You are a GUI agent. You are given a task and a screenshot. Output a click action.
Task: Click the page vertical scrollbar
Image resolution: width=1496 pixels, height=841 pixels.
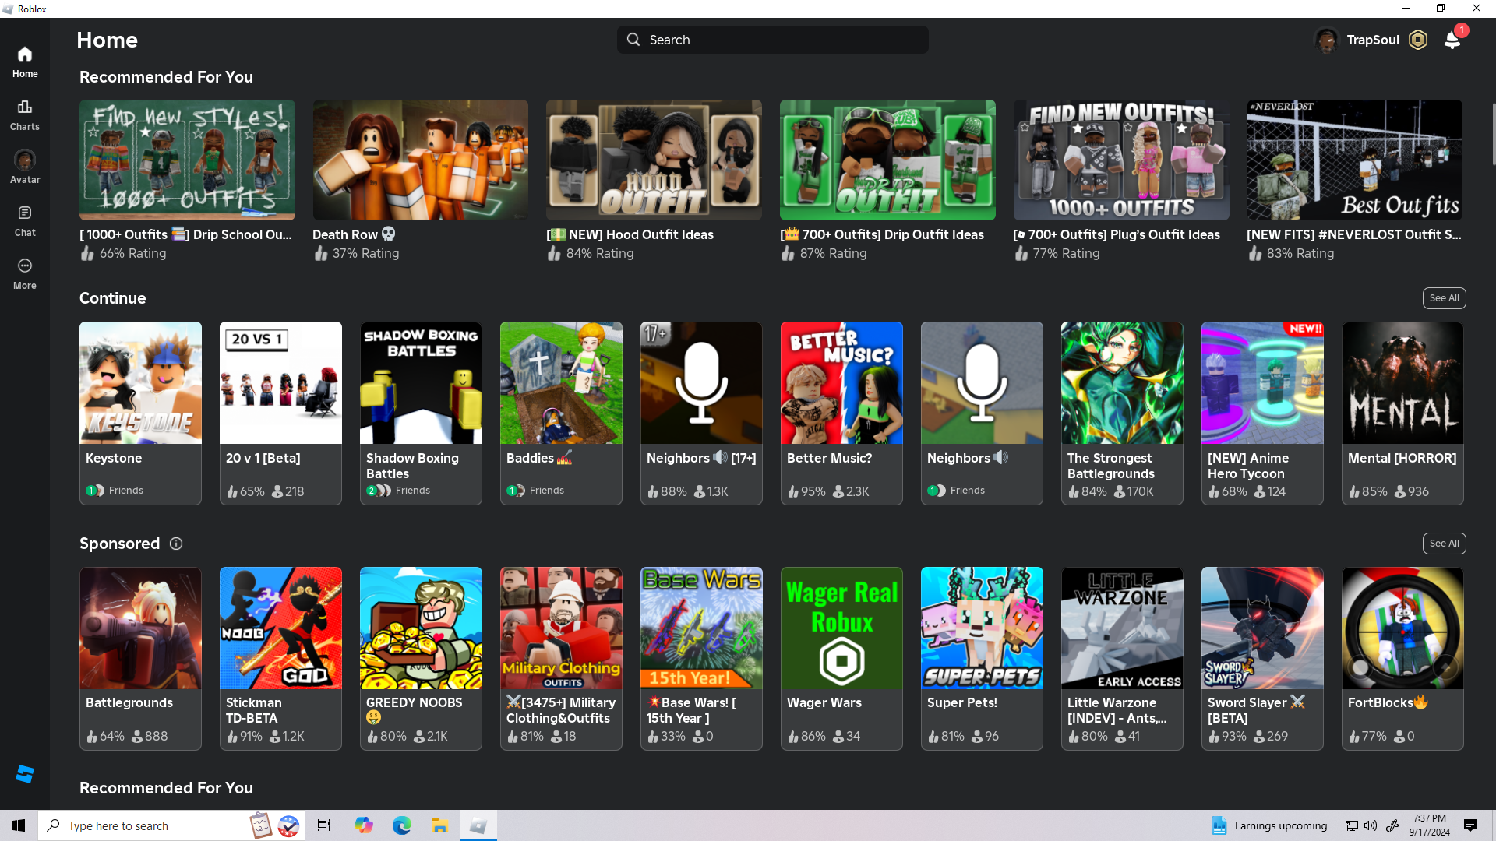tap(1492, 134)
